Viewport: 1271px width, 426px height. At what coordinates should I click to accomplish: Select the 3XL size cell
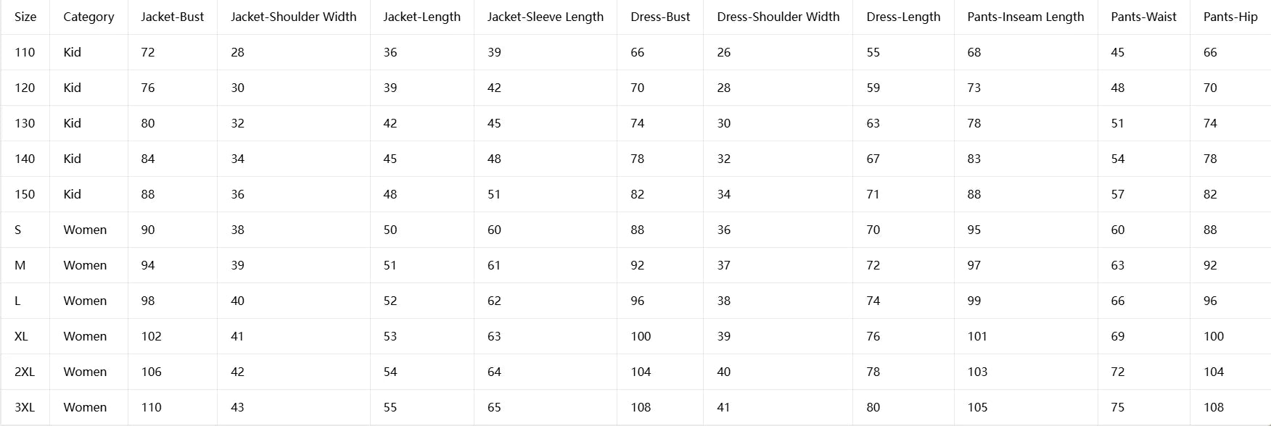(x=25, y=407)
